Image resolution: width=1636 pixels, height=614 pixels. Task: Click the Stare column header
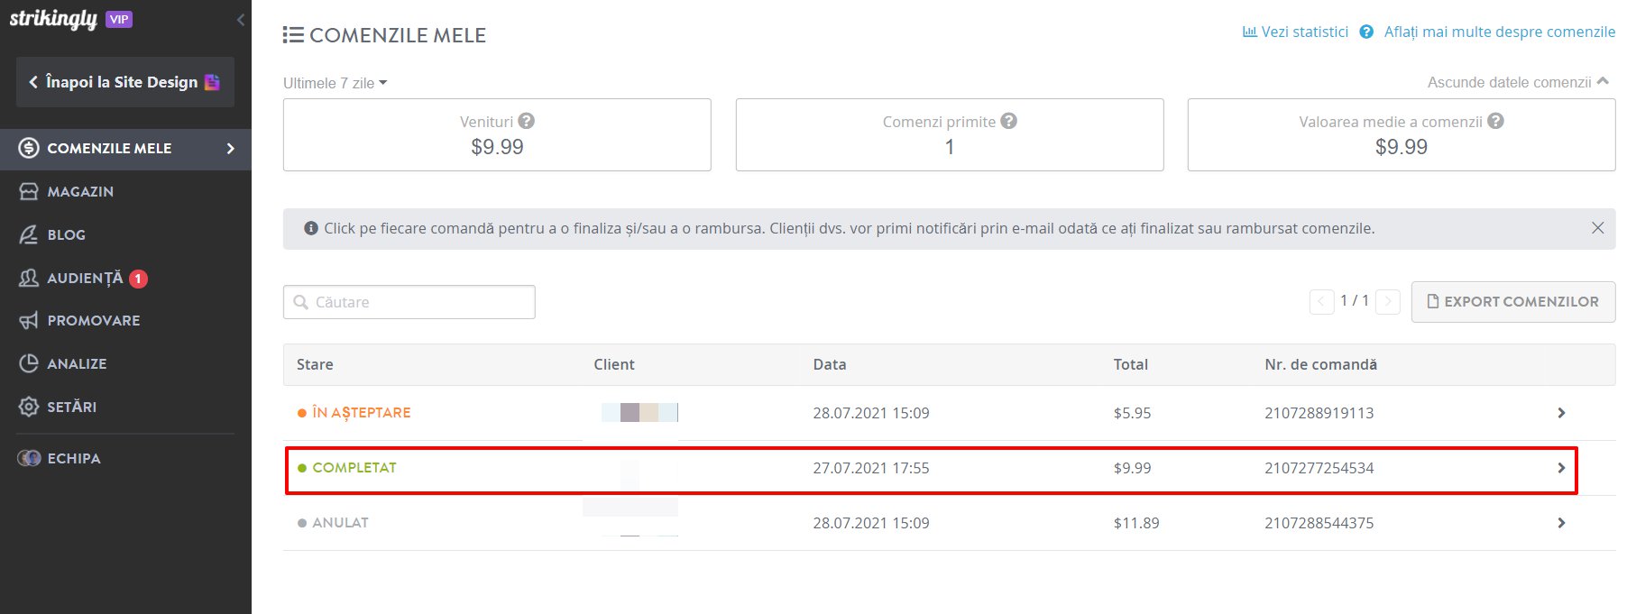(315, 364)
